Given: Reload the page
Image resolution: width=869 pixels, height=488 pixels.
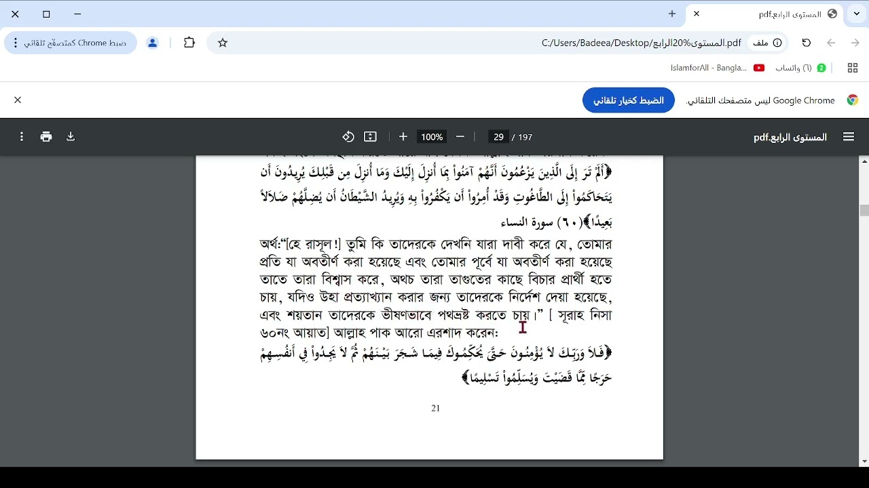Looking at the screenshot, I should [x=807, y=43].
